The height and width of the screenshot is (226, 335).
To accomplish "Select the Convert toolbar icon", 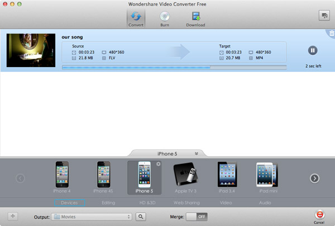I will click(x=136, y=19).
